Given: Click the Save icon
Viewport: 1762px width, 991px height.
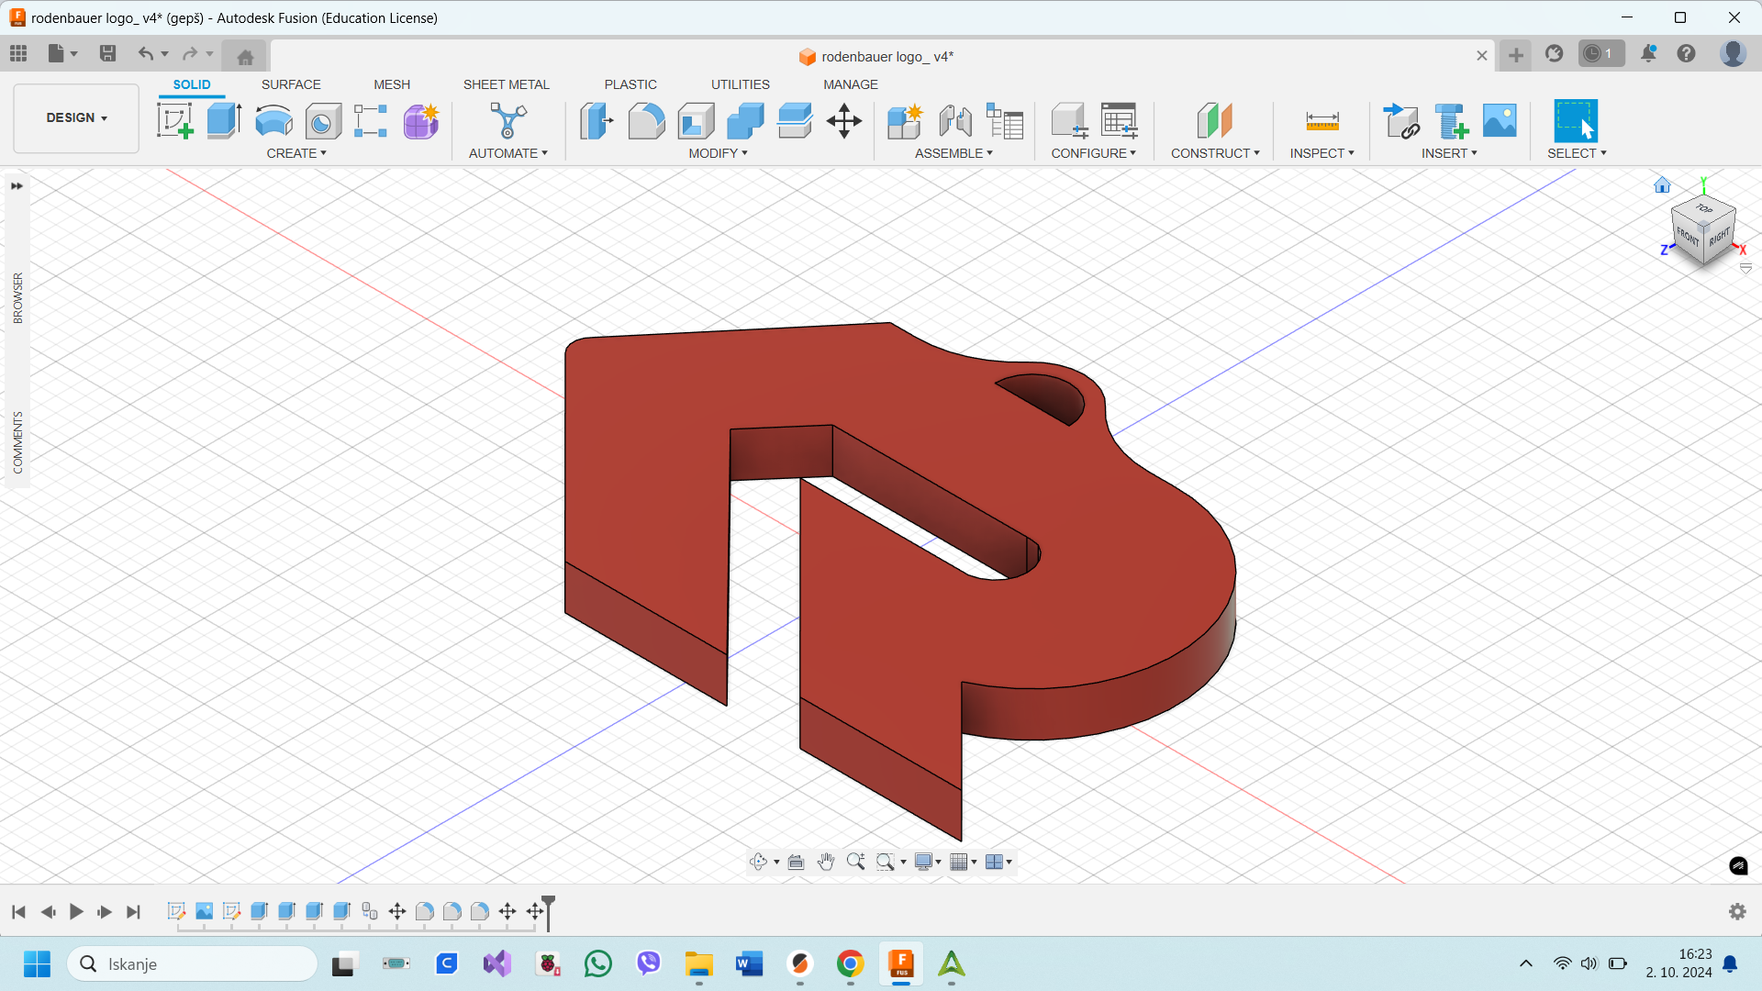Looking at the screenshot, I should point(107,53).
